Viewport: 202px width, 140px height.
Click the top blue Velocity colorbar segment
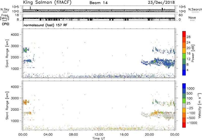point(184,86)
